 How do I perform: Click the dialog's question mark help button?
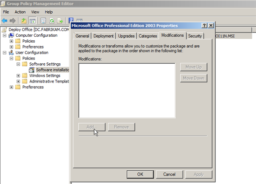[x=204, y=26]
